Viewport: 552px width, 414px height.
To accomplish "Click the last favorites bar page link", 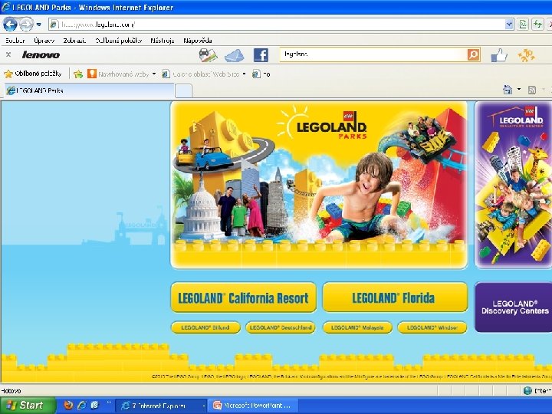I will [x=261, y=74].
